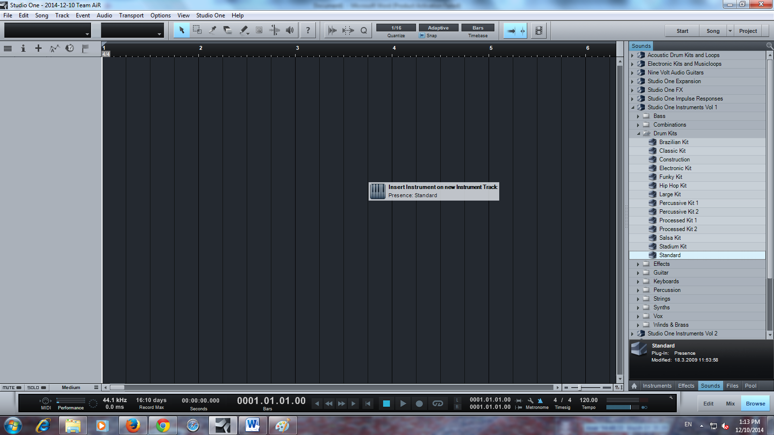Expand the Keyboards folder
Viewport: 774px width, 435px height.
tap(638, 281)
